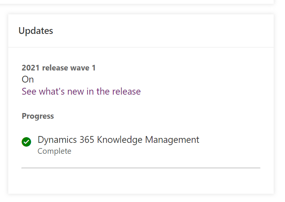Click the green checkmark status icon

coord(26,142)
